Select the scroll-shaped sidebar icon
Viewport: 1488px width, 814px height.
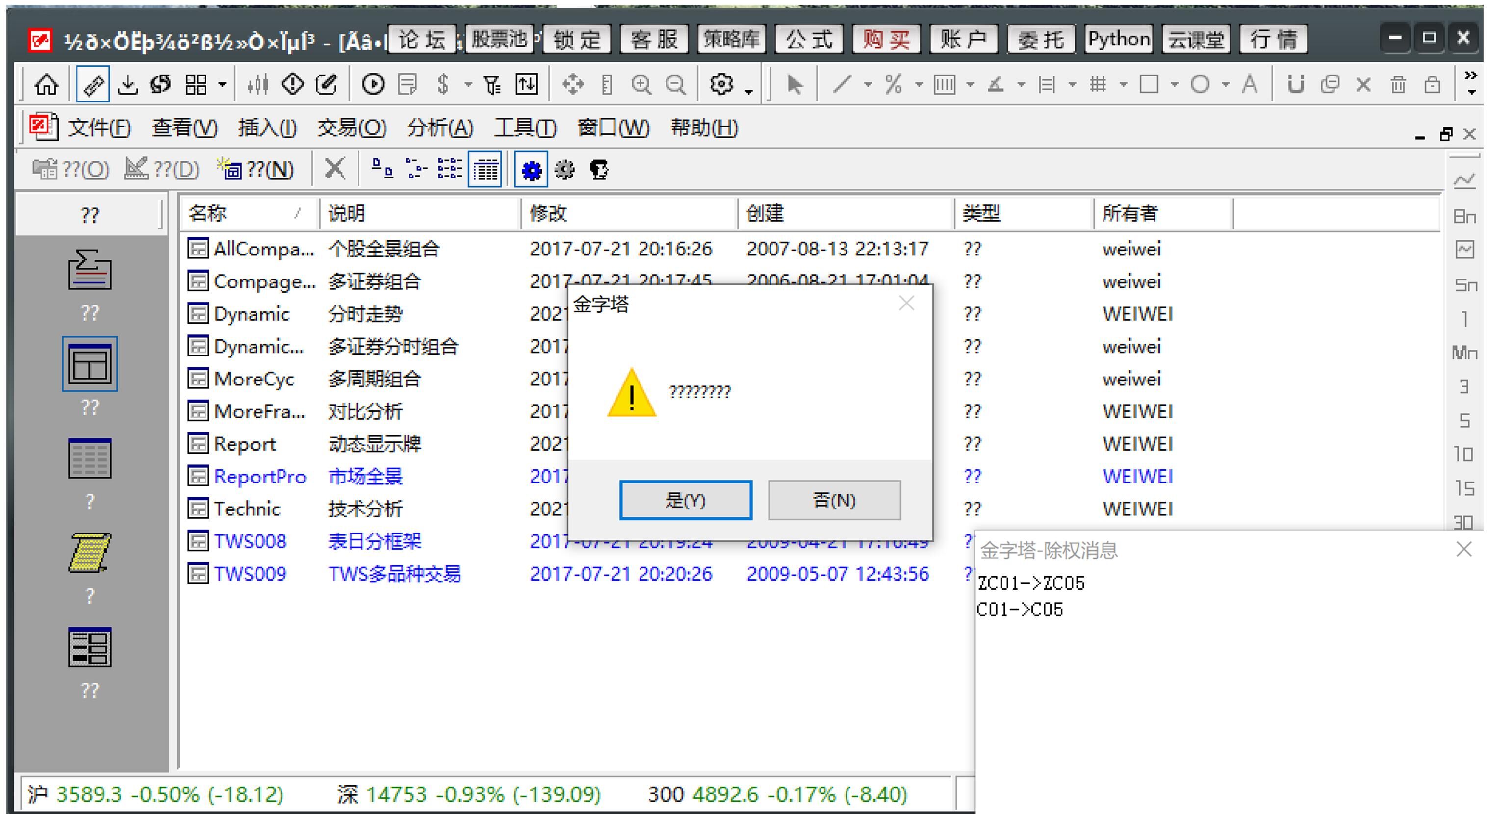(x=90, y=553)
